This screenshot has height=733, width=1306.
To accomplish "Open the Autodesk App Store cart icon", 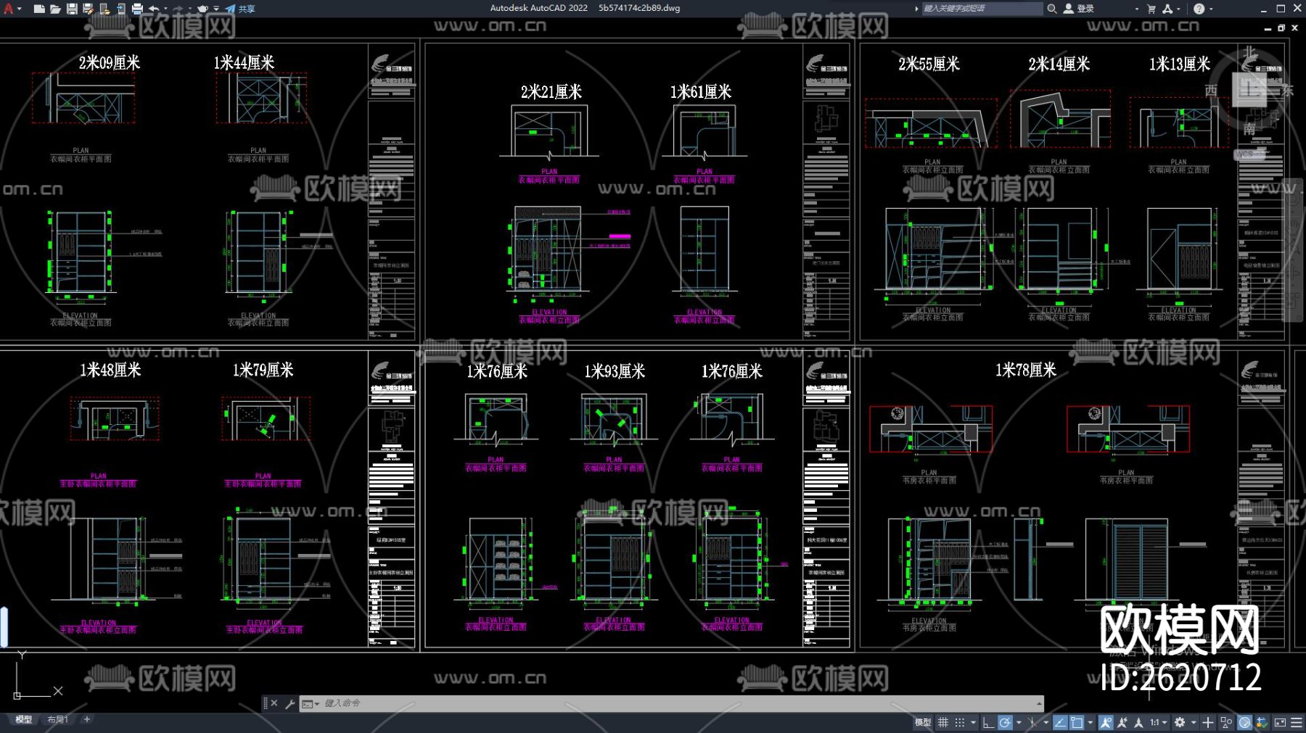I will [x=1151, y=9].
